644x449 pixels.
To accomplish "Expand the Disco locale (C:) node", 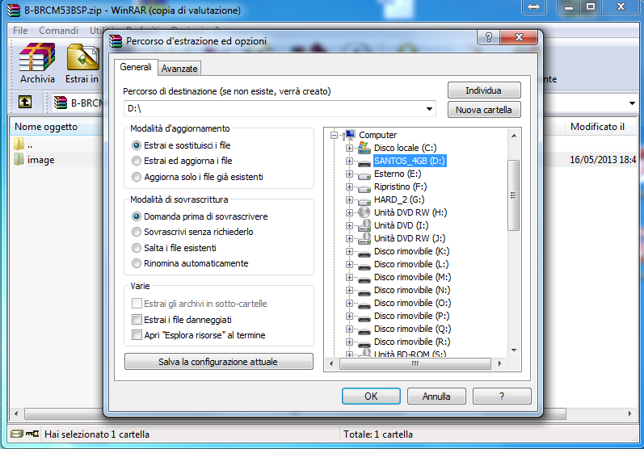I will [349, 148].
